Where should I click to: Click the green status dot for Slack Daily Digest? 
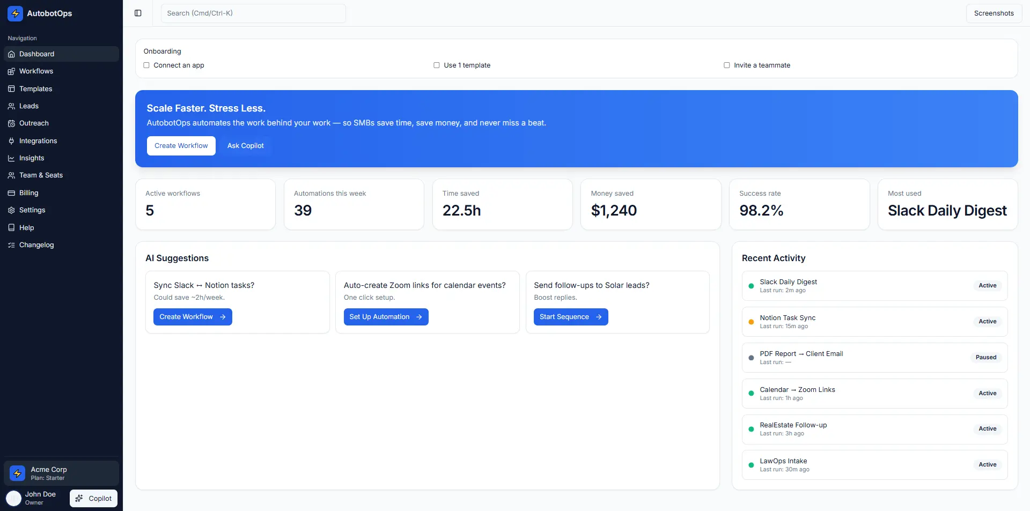pos(751,286)
